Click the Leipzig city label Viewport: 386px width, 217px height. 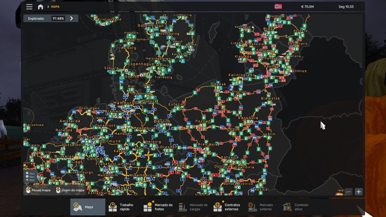[153, 141]
